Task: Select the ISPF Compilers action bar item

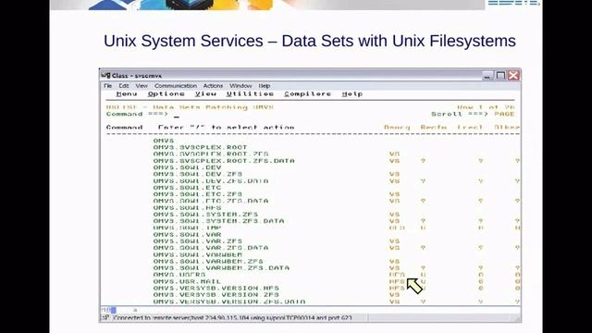Action: click(308, 93)
